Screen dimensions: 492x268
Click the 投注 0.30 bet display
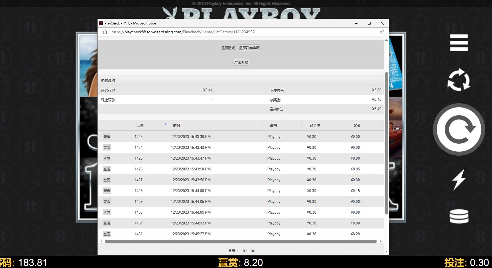click(x=466, y=262)
